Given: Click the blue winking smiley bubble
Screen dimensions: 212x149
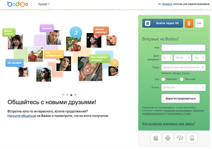Looking at the screenshot, I should tap(76, 33).
